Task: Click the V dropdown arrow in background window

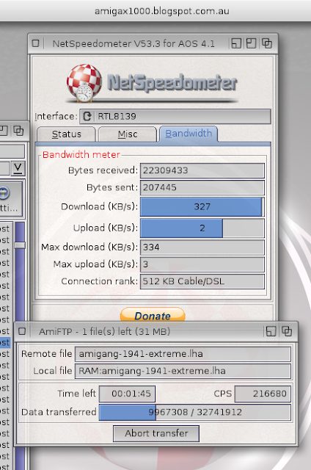Action: tap(18, 168)
